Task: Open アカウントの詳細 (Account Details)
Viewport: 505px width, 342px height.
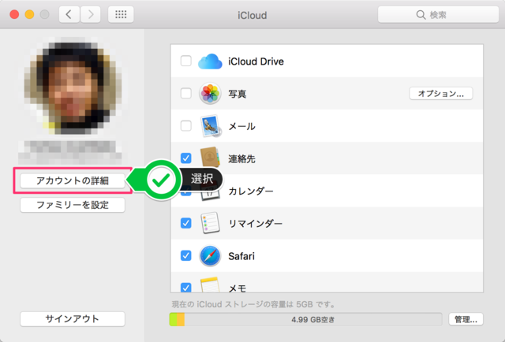Action: point(73,180)
